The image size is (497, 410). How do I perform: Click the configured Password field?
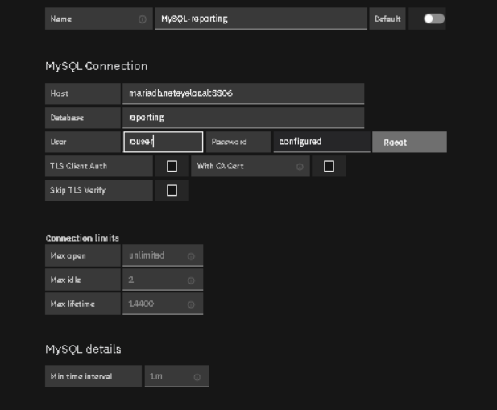(321, 142)
